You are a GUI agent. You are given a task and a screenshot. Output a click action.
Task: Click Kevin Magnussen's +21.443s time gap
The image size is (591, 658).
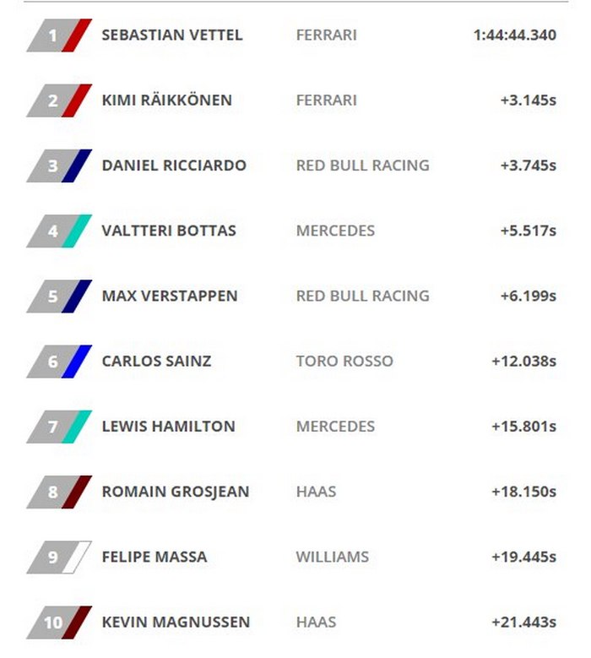pyautogui.click(x=523, y=623)
